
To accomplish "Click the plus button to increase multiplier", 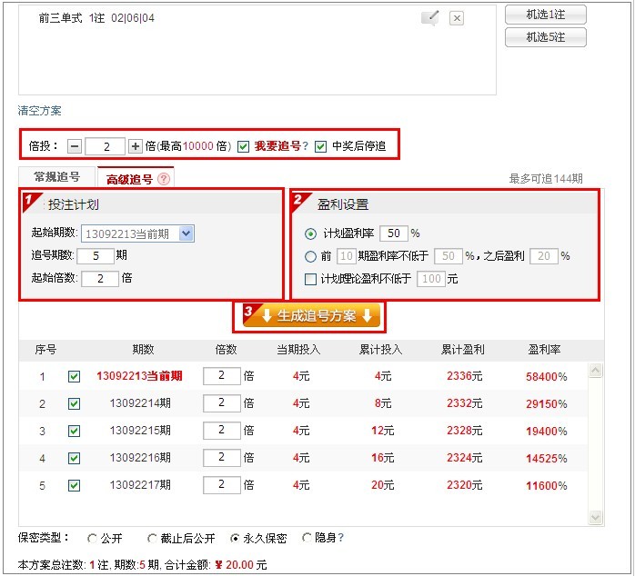I will [136, 146].
